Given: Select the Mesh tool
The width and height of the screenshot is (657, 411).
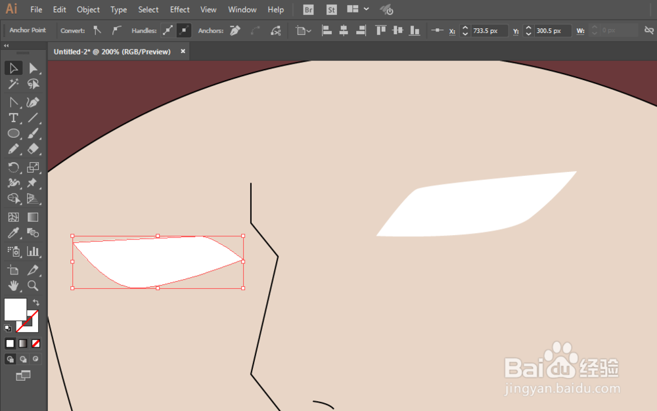Looking at the screenshot, I should 13,217.
